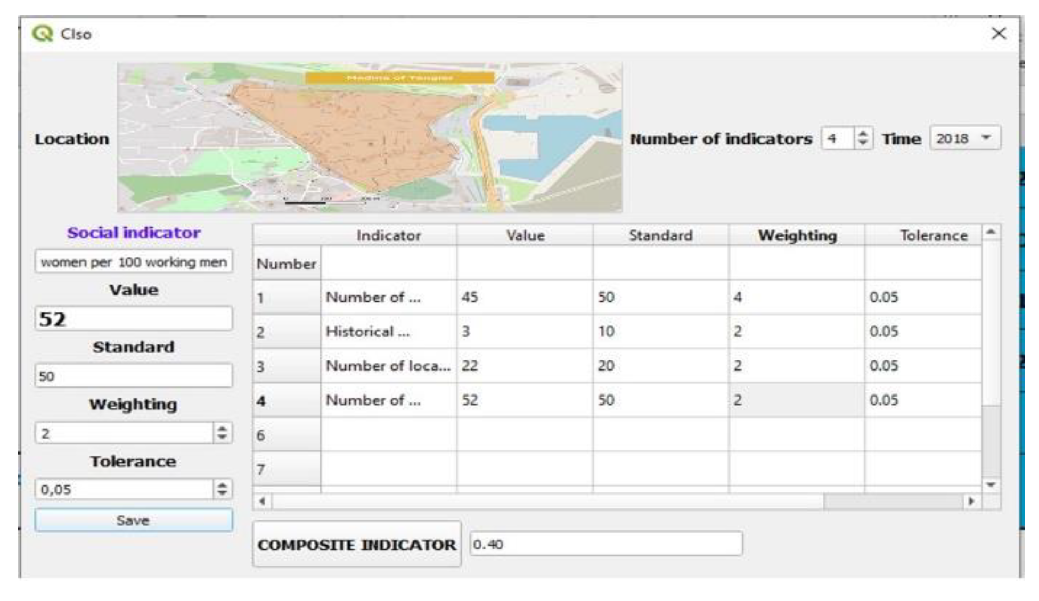Increase the Weighting spinner value
This screenshot has height=601, width=1039.
[x=222, y=429]
